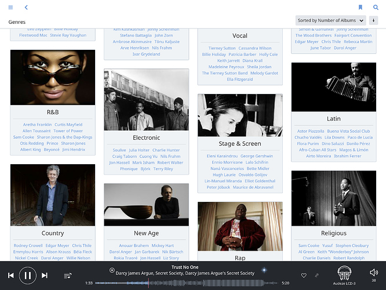Open artist Willie Nelson
Viewport: 386px width, 290px height.
click(x=78, y=258)
